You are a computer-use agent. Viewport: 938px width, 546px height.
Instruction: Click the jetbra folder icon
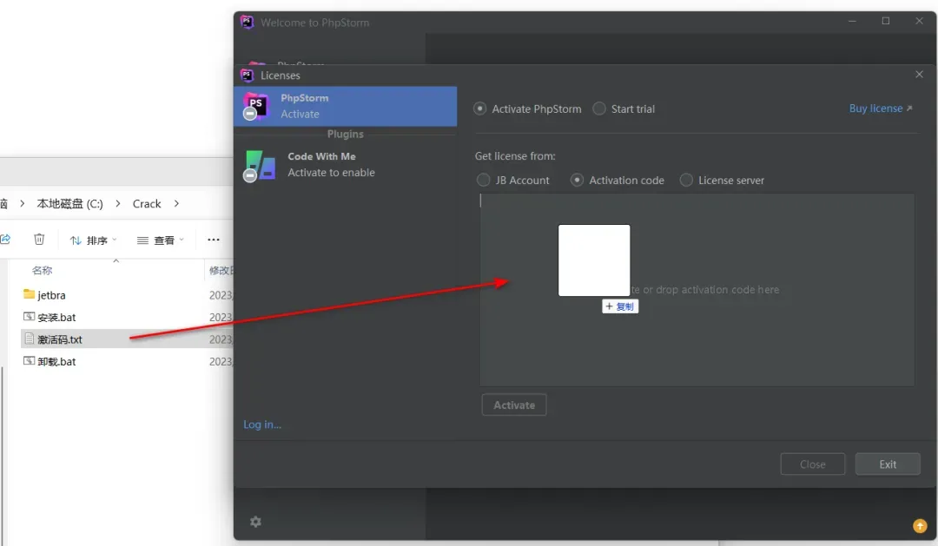point(29,293)
